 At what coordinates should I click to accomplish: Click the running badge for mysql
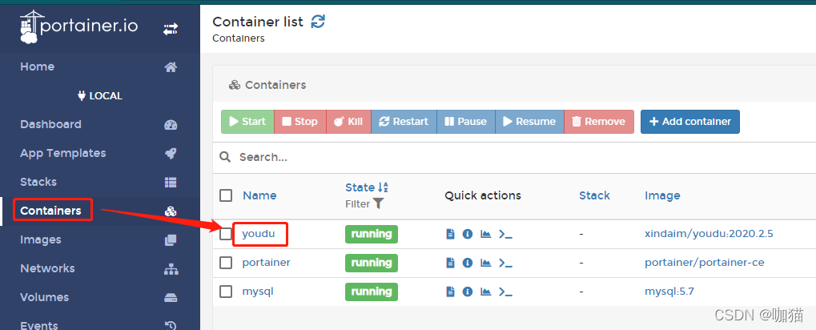372,292
